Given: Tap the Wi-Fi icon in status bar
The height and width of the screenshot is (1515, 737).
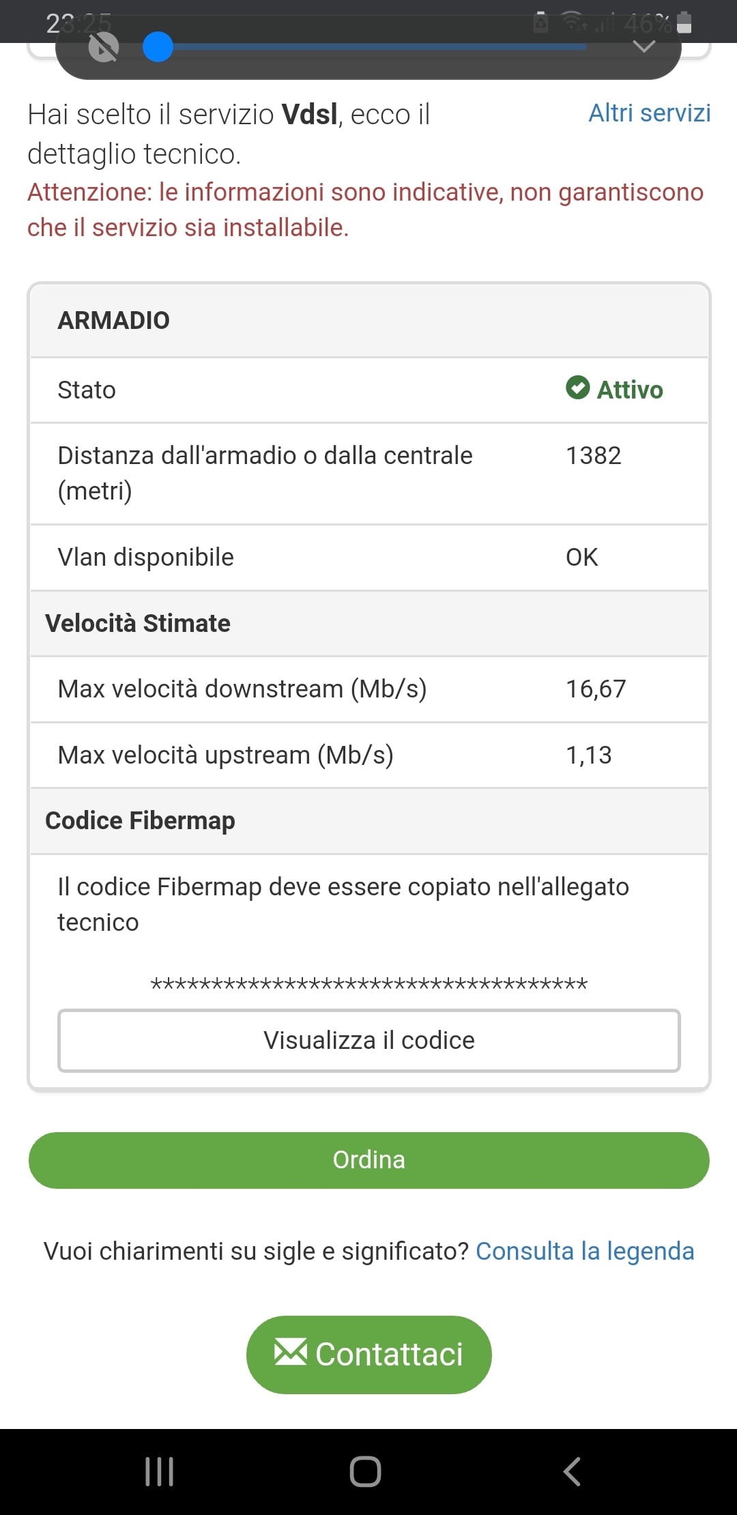Looking at the screenshot, I should pyautogui.click(x=573, y=22).
